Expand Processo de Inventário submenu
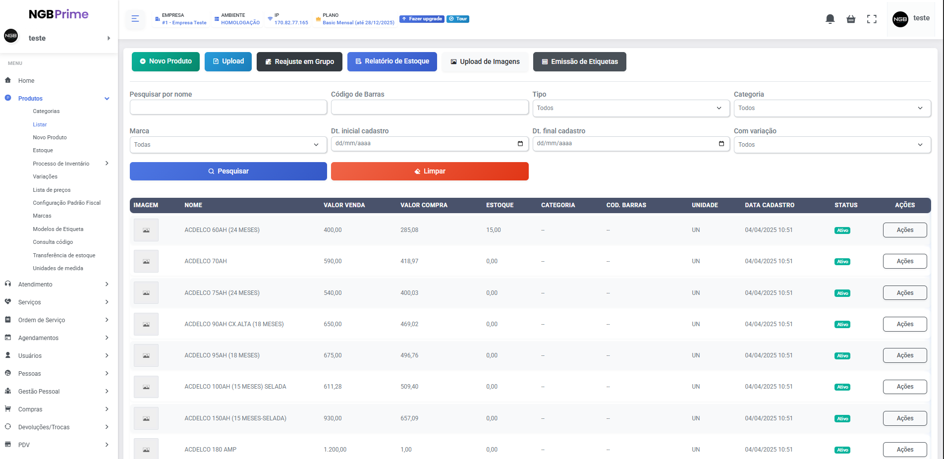Screen dimensions: 944x459 (x=107, y=164)
